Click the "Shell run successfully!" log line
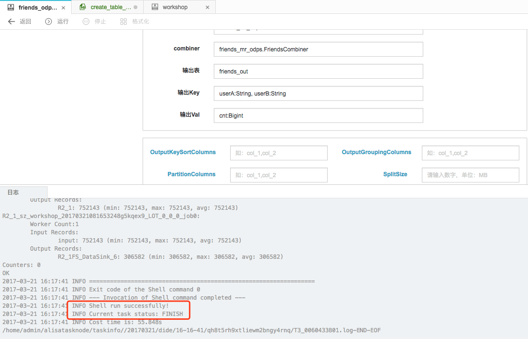Viewport: 528px width, 339px height. [x=86, y=306]
